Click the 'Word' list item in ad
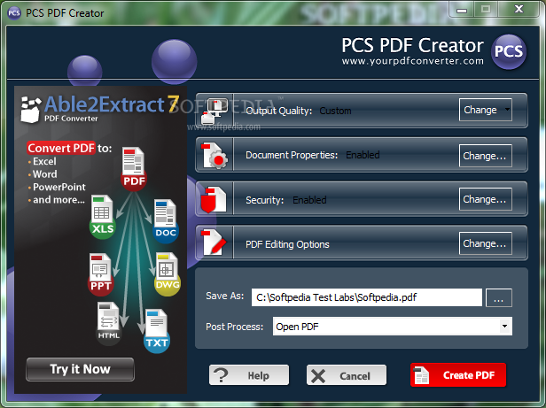Screen dimensions: 546x408 coord(45,174)
